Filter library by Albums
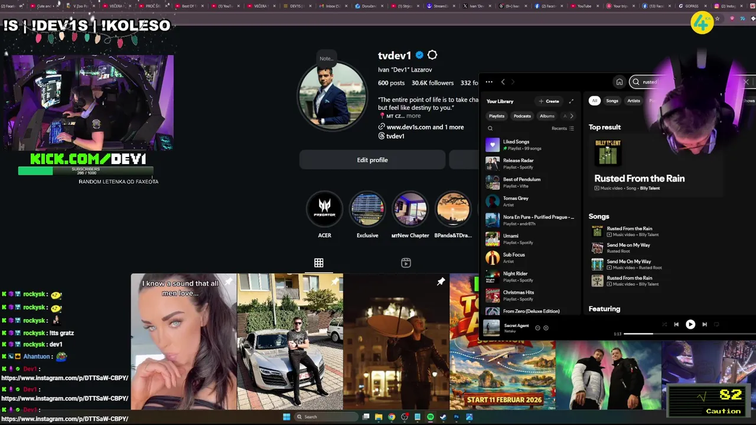 [547, 116]
